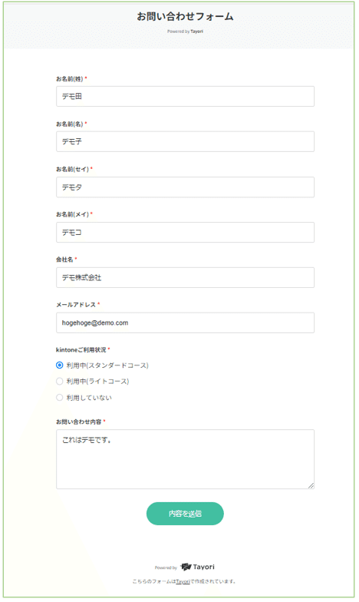The height and width of the screenshot is (602, 359).
Task: Select the 利用中(スタンダードコース) radio button
Action: [x=60, y=365]
